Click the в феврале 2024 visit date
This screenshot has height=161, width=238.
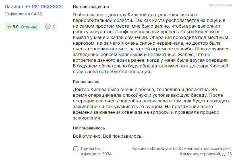point(96,154)
